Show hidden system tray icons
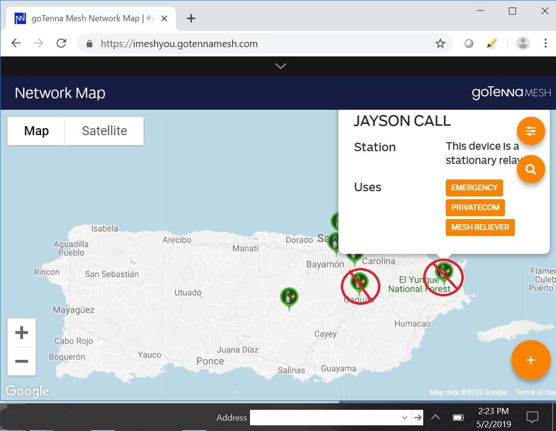556x431 pixels. click(x=435, y=417)
